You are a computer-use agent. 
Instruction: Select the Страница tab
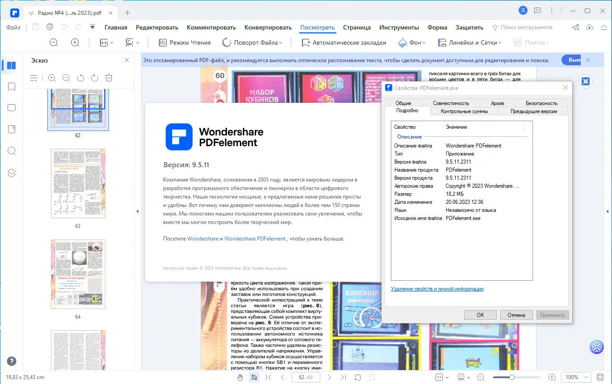click(x=357, y=27)
